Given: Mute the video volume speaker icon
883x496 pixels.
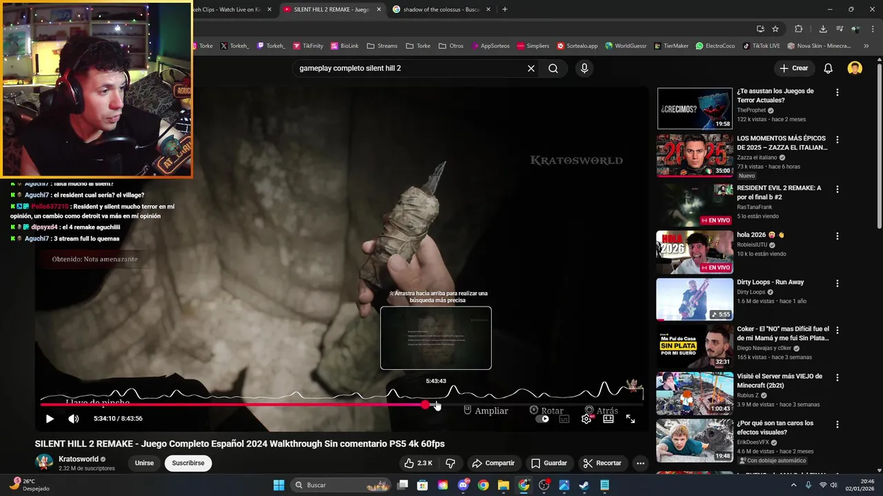Looking at the screenshot, I should click(73, 419).
